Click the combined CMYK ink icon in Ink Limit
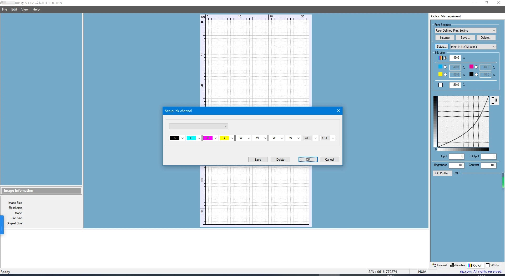This screenshot has height=276, width=505. pyautogui.click(x=441, y=58)
